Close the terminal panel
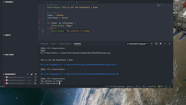186x105 pixels. tap(169, 44)
